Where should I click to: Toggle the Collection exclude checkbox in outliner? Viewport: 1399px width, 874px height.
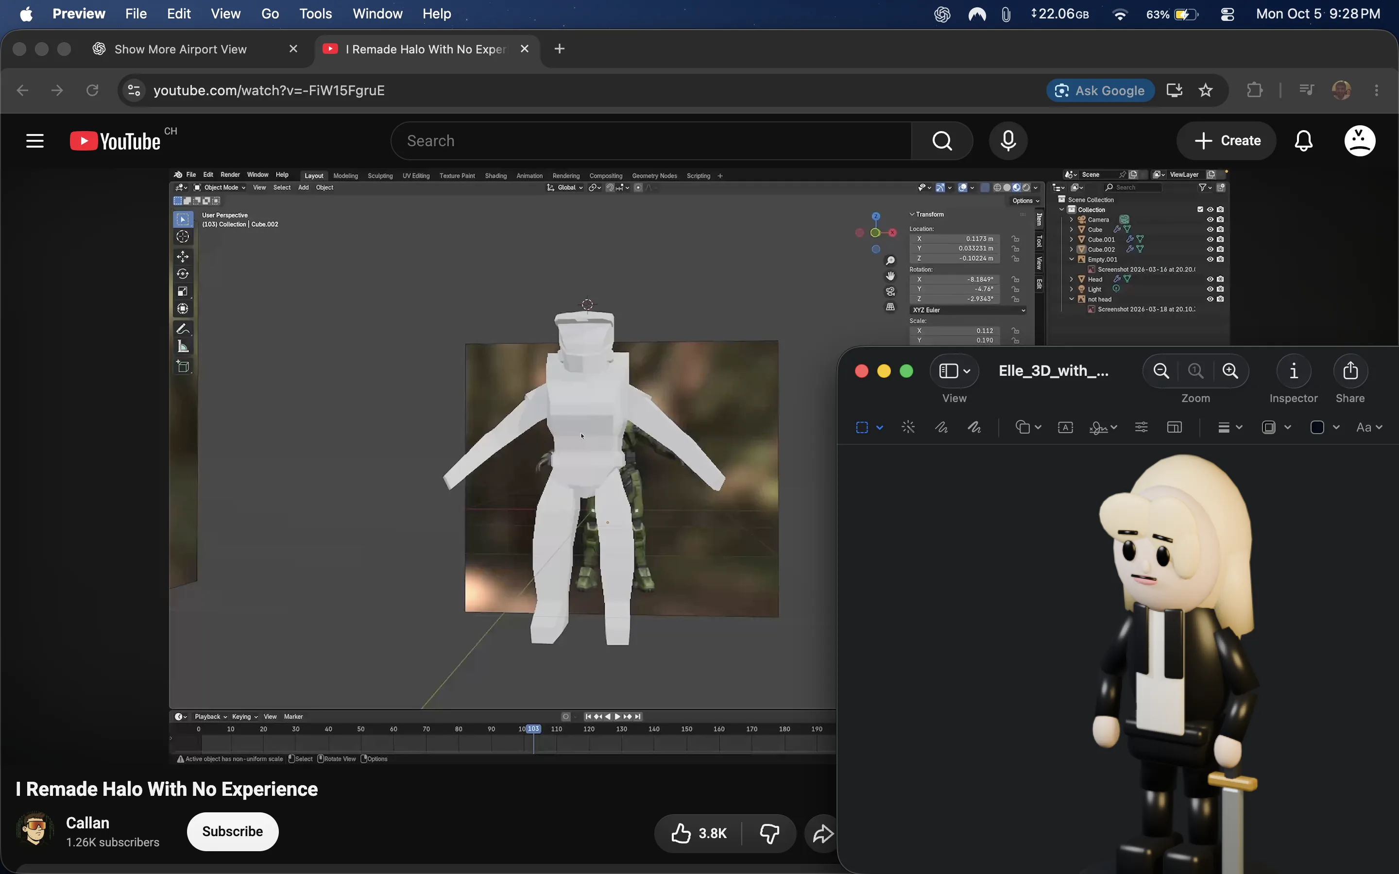pos(1200,209)
